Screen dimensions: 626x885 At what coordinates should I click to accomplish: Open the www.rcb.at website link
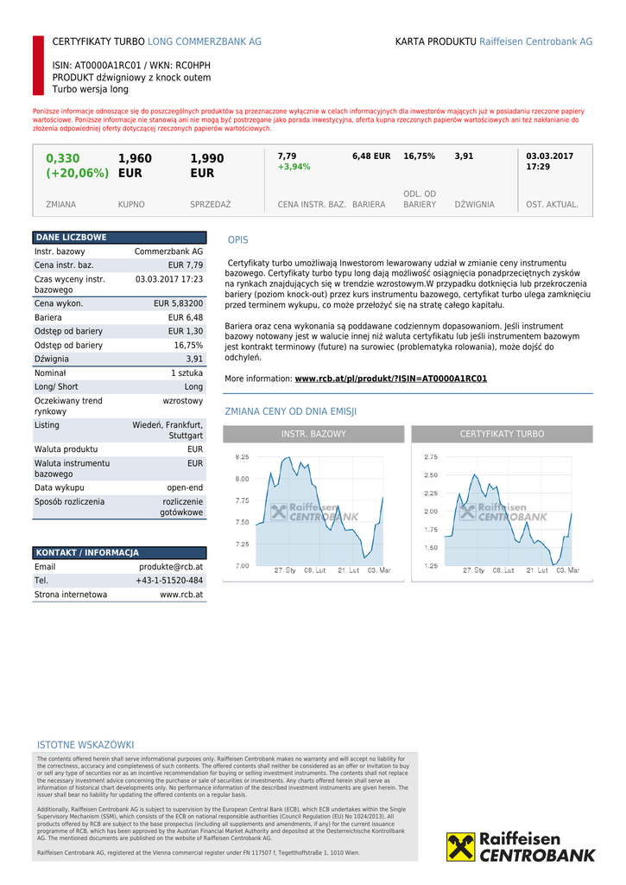coord(181,595)
